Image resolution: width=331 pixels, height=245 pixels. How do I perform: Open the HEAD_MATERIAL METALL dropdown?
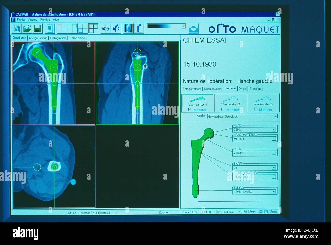point(274,139)
